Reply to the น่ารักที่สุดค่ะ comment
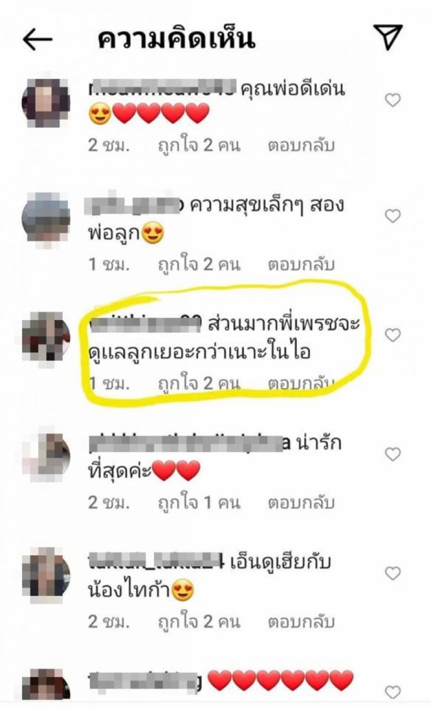Viewport: 431px width, 708px height. (x=301, y=503)
